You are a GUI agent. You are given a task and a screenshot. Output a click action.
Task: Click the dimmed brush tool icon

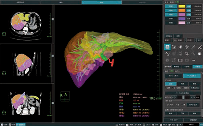(x=174, y=53)
